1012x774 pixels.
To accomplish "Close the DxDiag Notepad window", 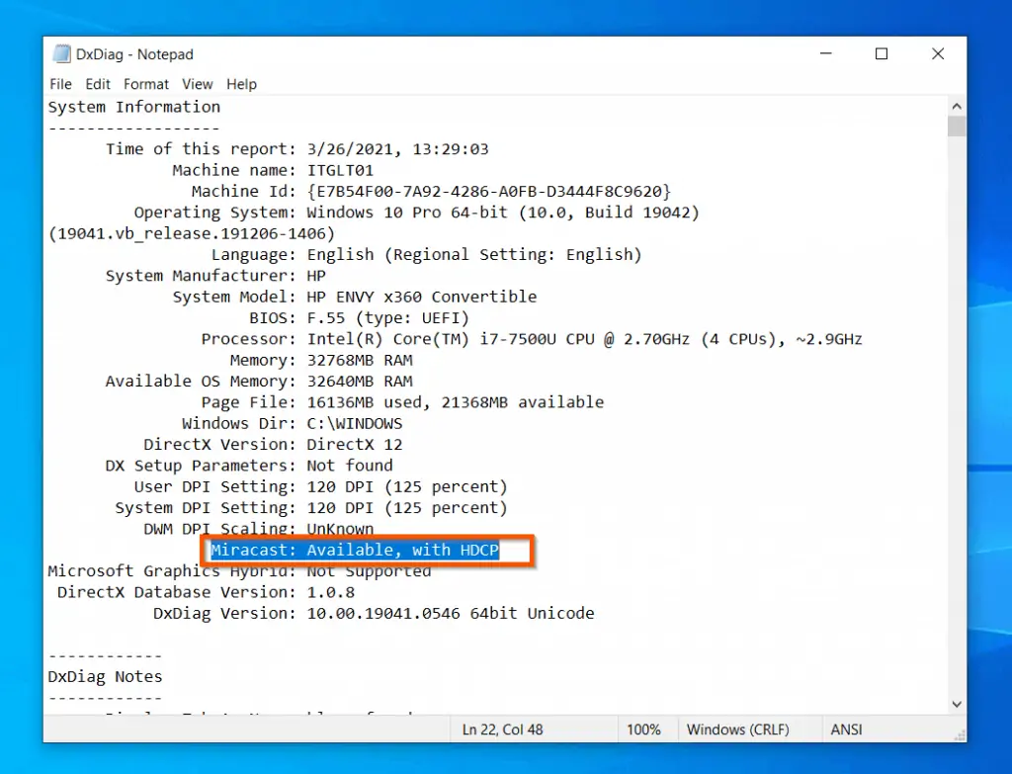I will click(x=938, y=53).
